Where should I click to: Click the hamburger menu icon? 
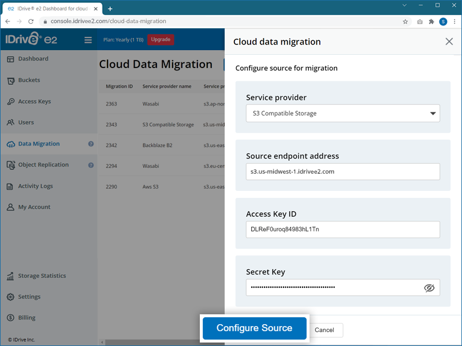88,40
